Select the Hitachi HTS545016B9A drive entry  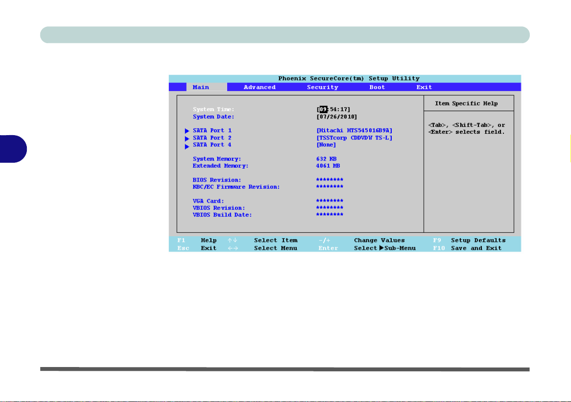tap(354, 131)
